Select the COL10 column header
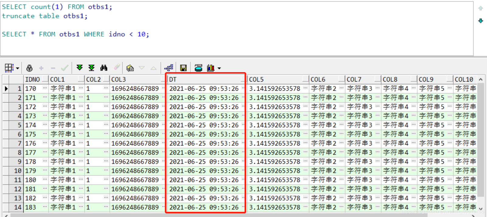 tap(465, 79)
